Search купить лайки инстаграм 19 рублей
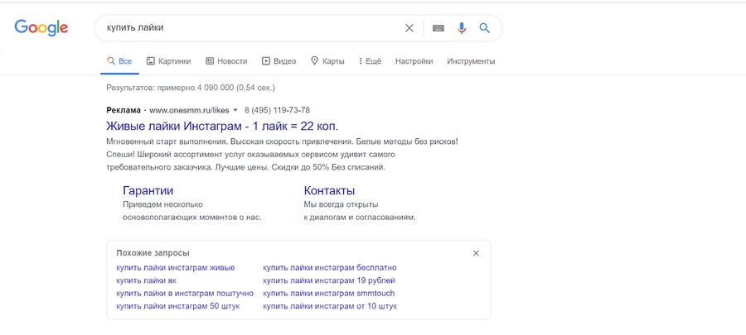This screenshot has width=746, height=335. pos(329,280)
